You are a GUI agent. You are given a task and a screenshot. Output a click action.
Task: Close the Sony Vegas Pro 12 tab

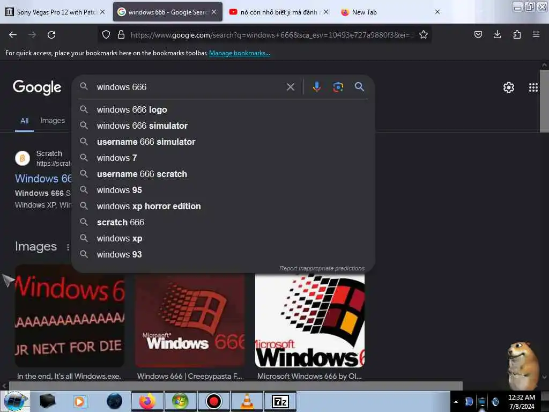point(102,12)
